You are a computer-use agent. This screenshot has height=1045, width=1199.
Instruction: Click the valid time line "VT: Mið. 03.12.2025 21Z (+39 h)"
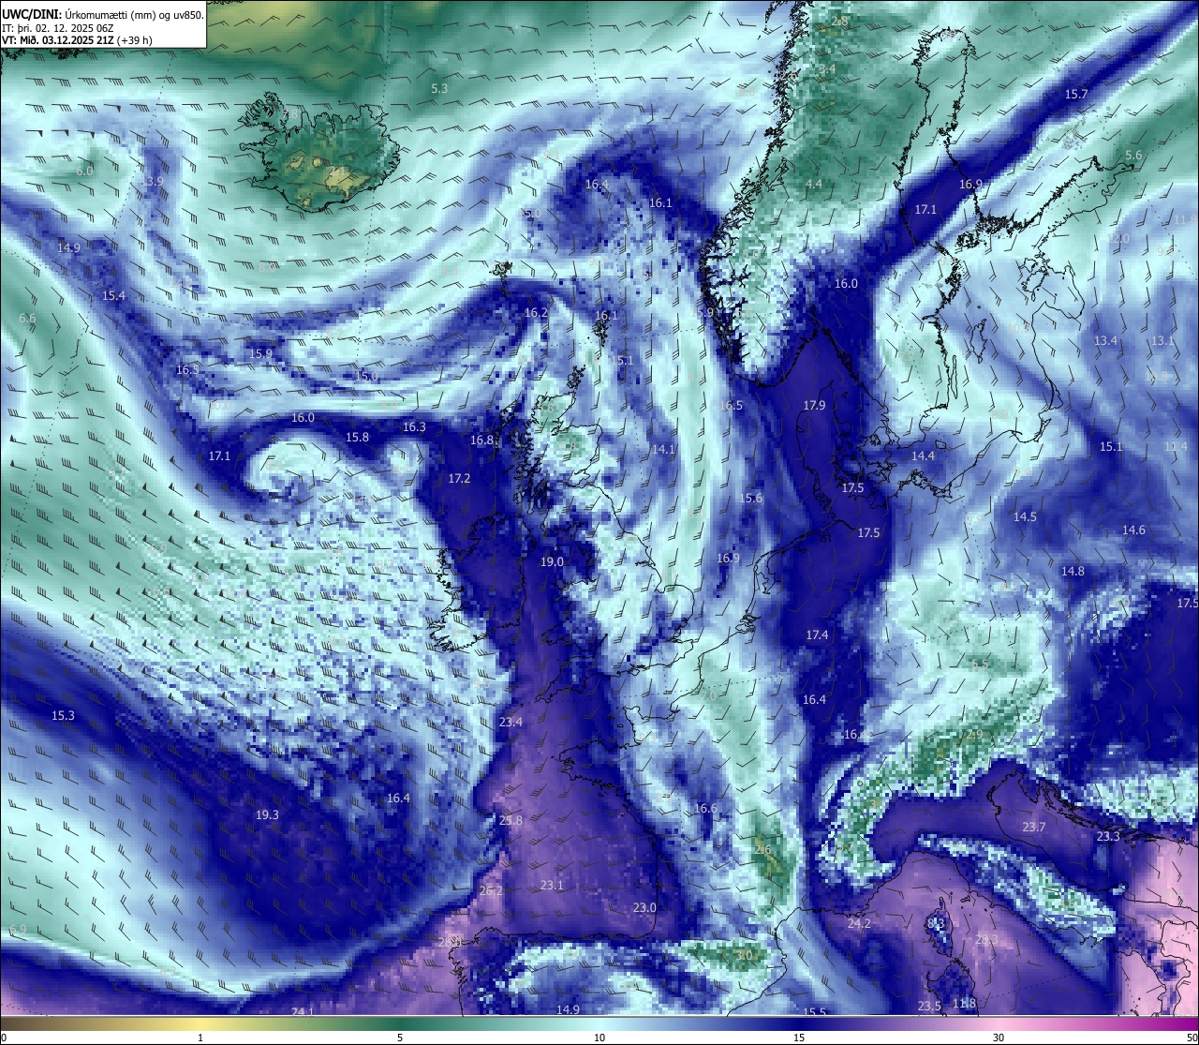[78, 40]
